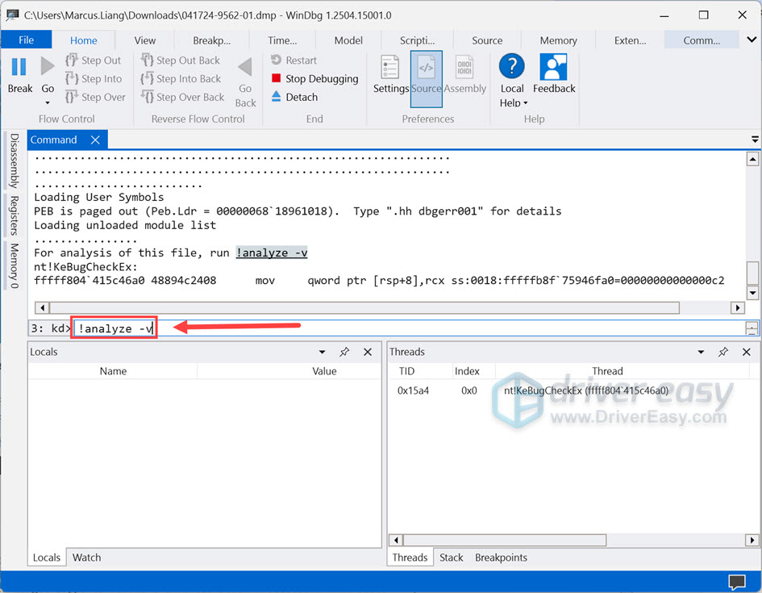Open the Settings preferences icon
The image size is (762, 593).
coord(390,67)
